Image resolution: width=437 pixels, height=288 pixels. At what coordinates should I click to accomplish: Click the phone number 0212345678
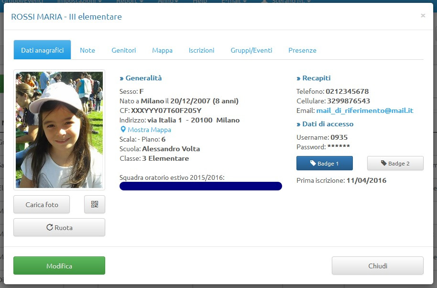(347, 91)
